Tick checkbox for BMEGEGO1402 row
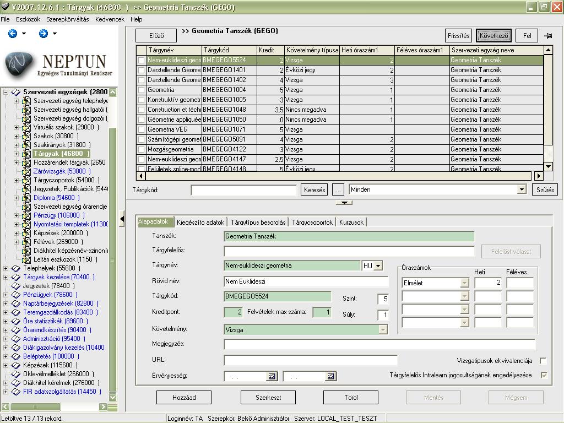Viewport: 564px width, 423px height. (x=142, y=80)
